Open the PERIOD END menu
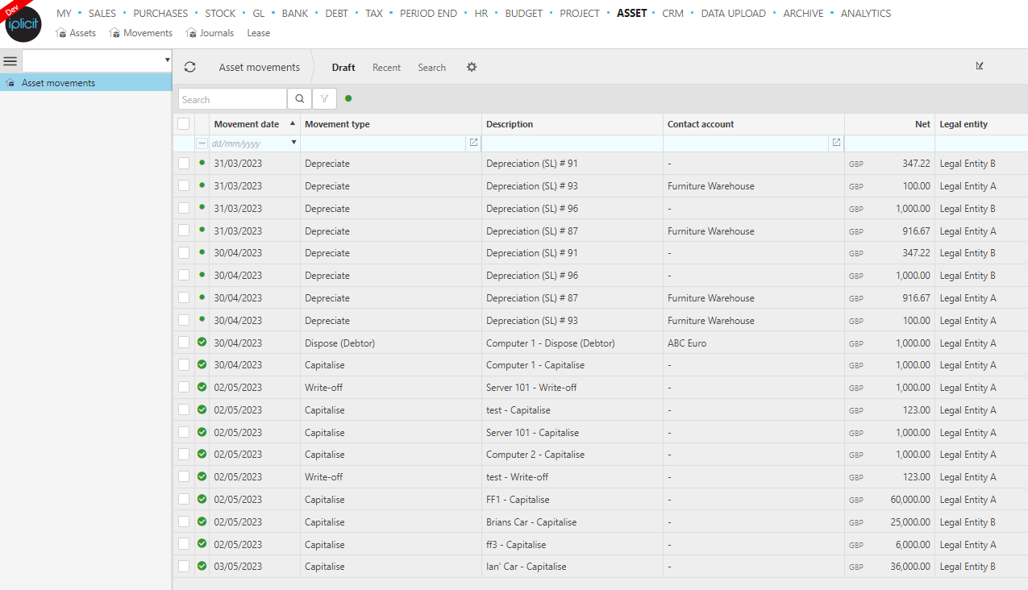 coord(428,13)
